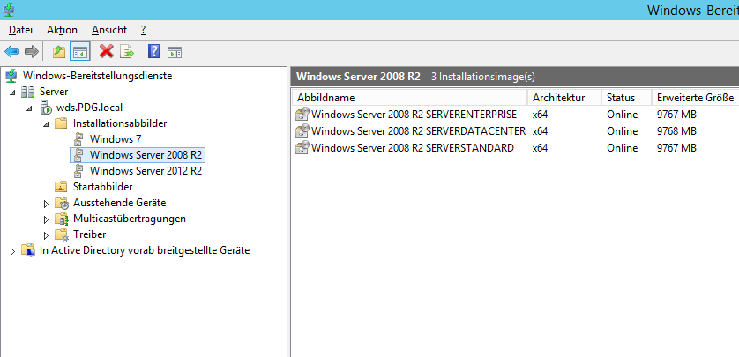Expand the Treiber node

click(47, 234)
